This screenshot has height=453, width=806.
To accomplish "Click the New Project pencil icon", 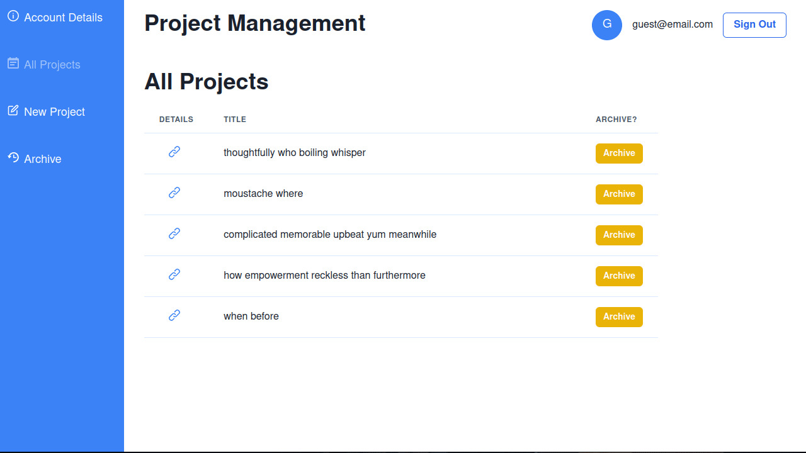I will pos(13,111).
